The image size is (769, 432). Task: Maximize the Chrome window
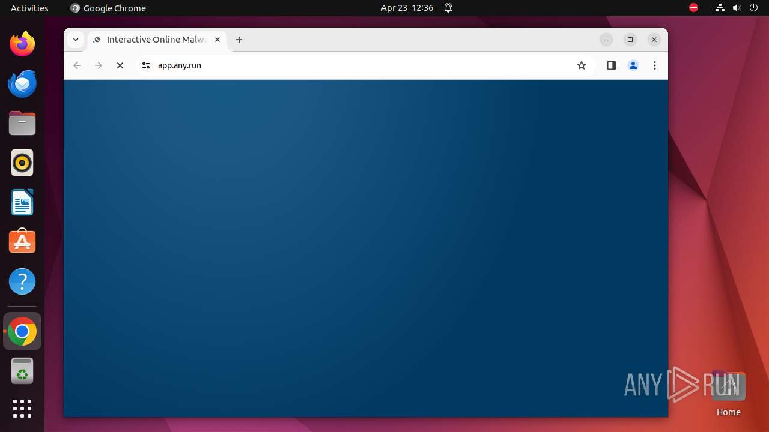630,40
